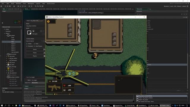Collapse the obj_player tree node

pyautogui.click(x=7, y=36)
